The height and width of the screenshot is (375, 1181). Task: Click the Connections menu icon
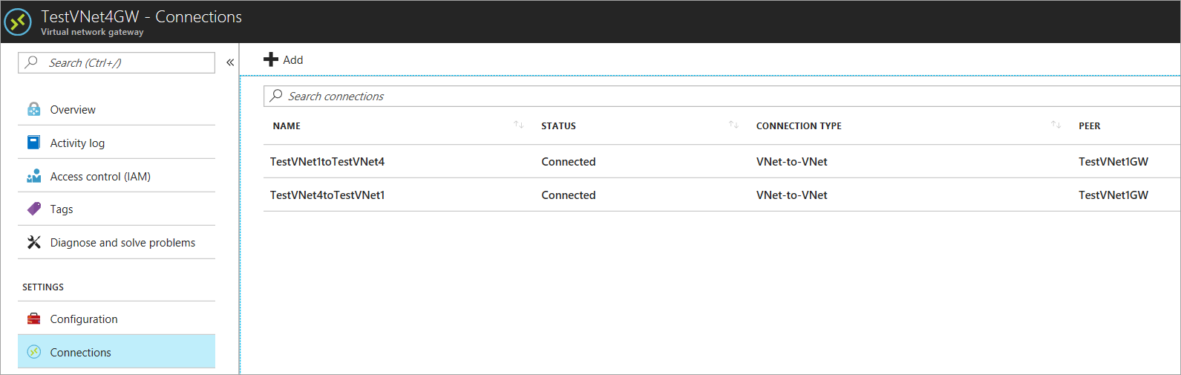[34, 352]
